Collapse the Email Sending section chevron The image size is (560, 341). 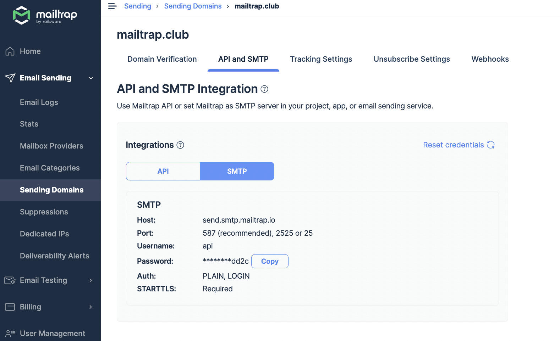click(x=91, y=78)
